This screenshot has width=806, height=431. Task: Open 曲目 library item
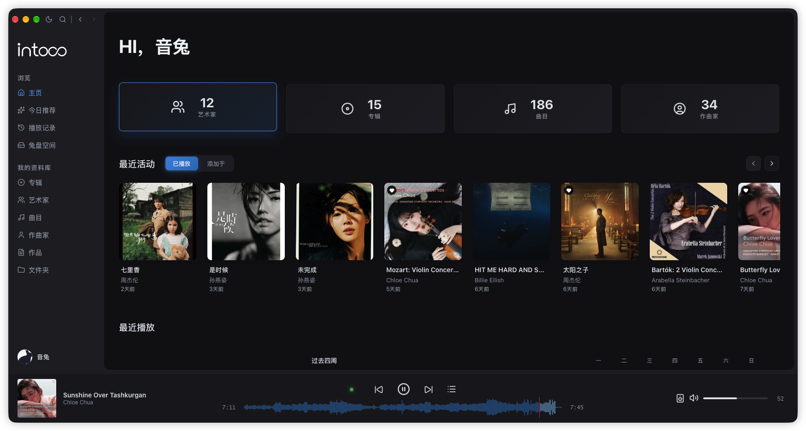tap(30, 218)
